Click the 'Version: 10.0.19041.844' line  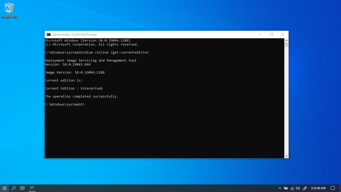point(68,65)
